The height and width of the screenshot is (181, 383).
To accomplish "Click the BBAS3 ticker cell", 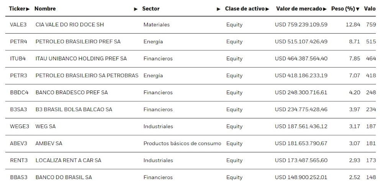I will pyautogui.click(x=18, y=177).
